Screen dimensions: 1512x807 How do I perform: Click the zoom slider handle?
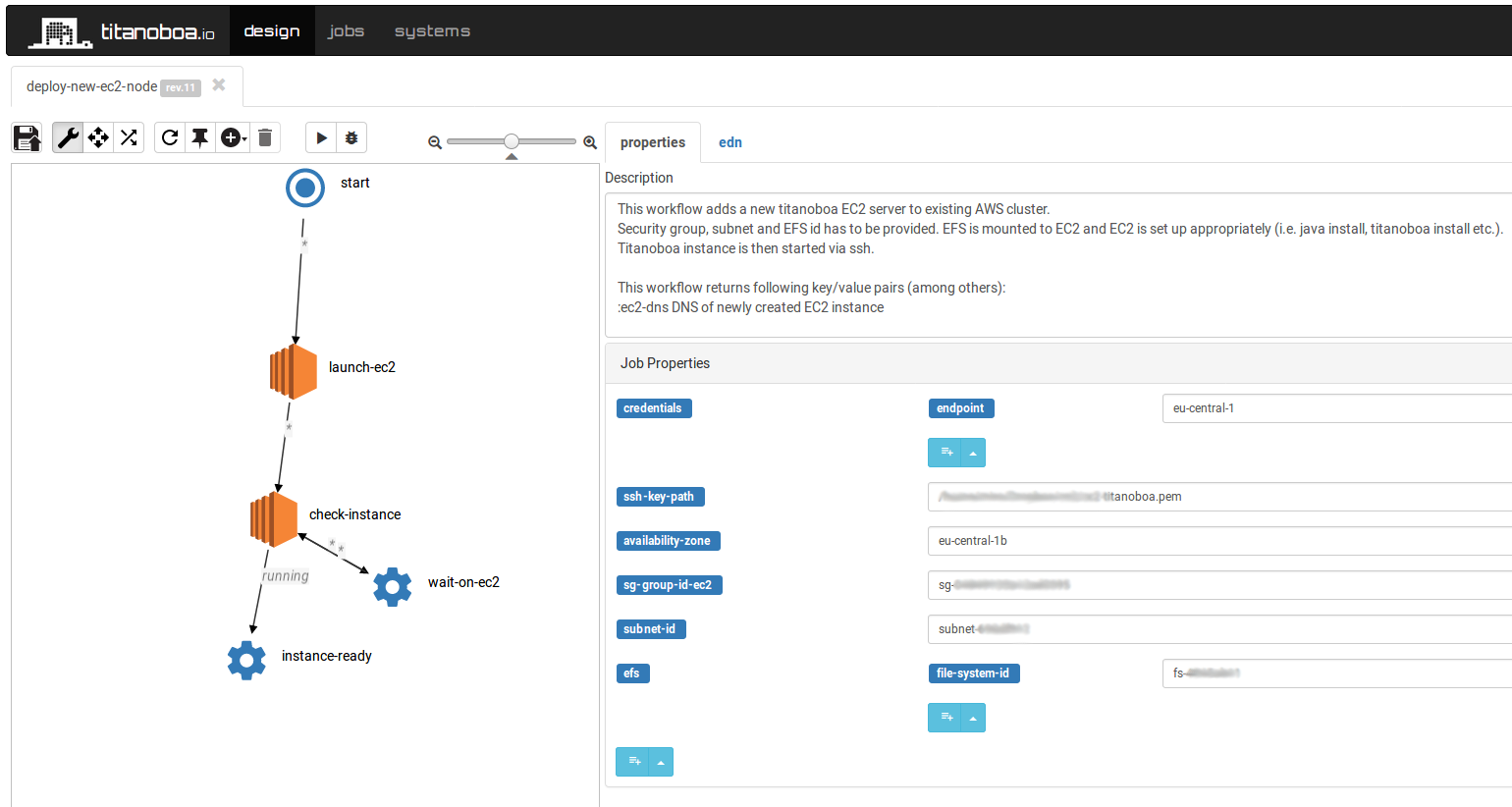point(512,141)
